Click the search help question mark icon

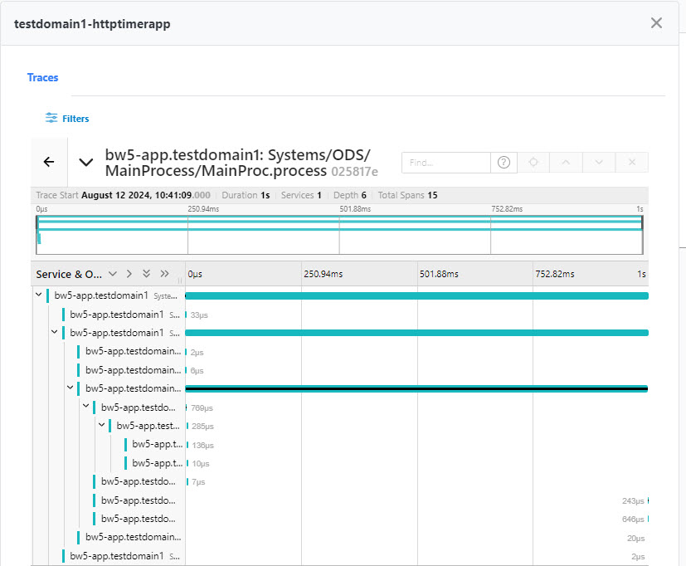coord(504,163)
